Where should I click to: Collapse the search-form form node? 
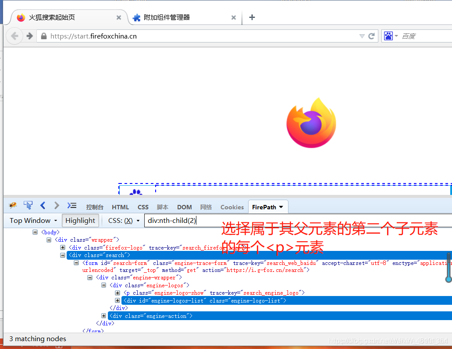pos(76,263)
